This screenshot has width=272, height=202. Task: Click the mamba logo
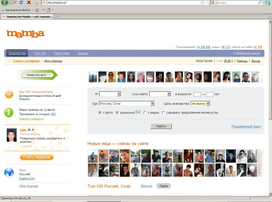[25, 34]
